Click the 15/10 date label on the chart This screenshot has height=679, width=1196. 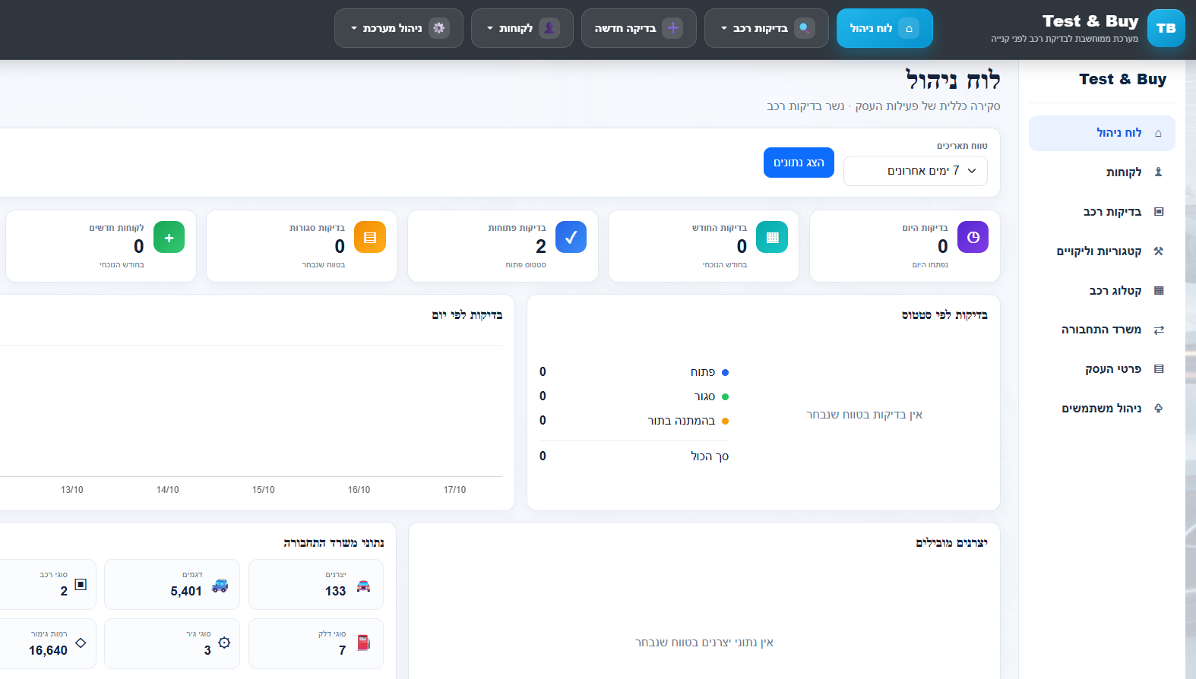click(x=264, y=490)
